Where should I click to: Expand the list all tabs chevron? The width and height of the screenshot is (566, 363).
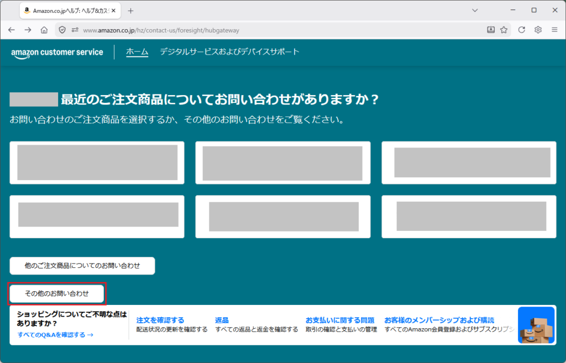pyautogui.click(x=475, y=10)
